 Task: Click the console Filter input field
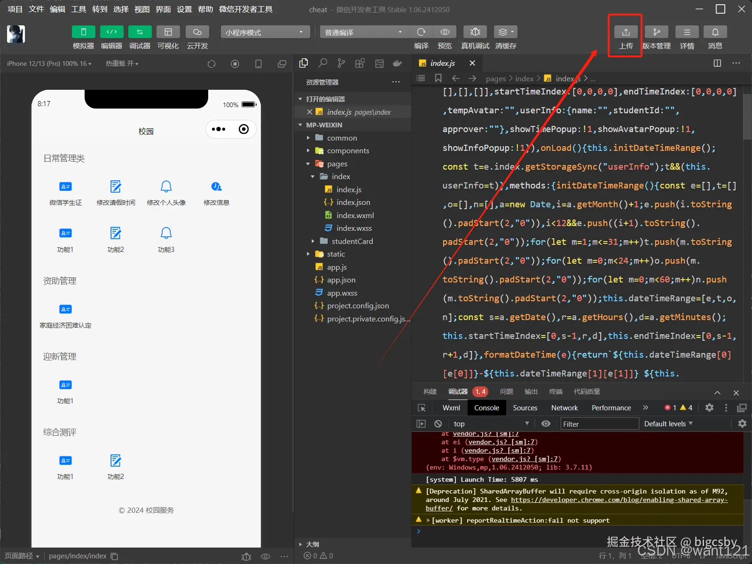(x=599, y=424)
